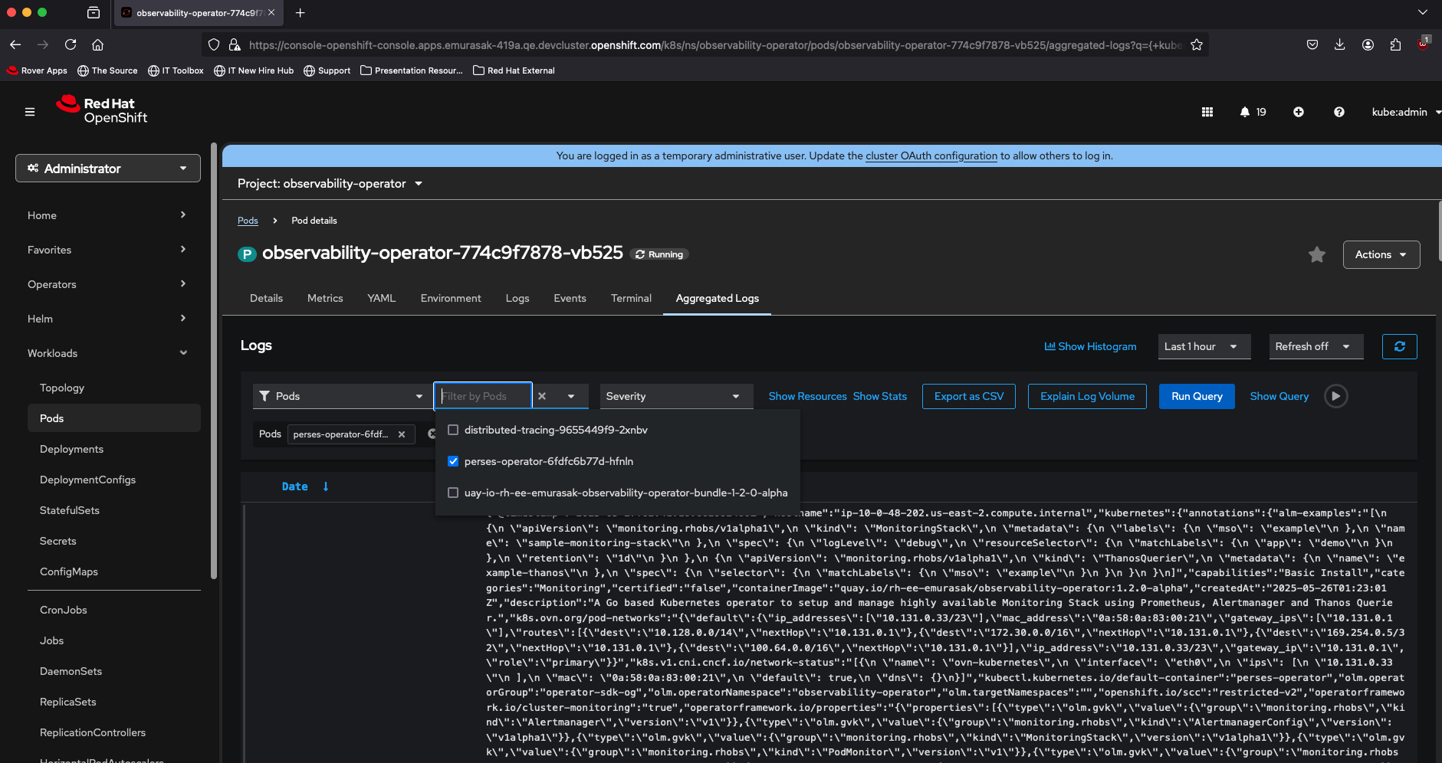
Task: Open the tracking protection shield icon
Action: pyautogui.click(x=214, y=45)
